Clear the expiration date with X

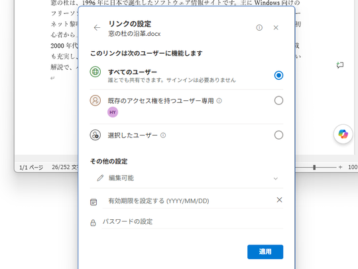coord(279,200)
